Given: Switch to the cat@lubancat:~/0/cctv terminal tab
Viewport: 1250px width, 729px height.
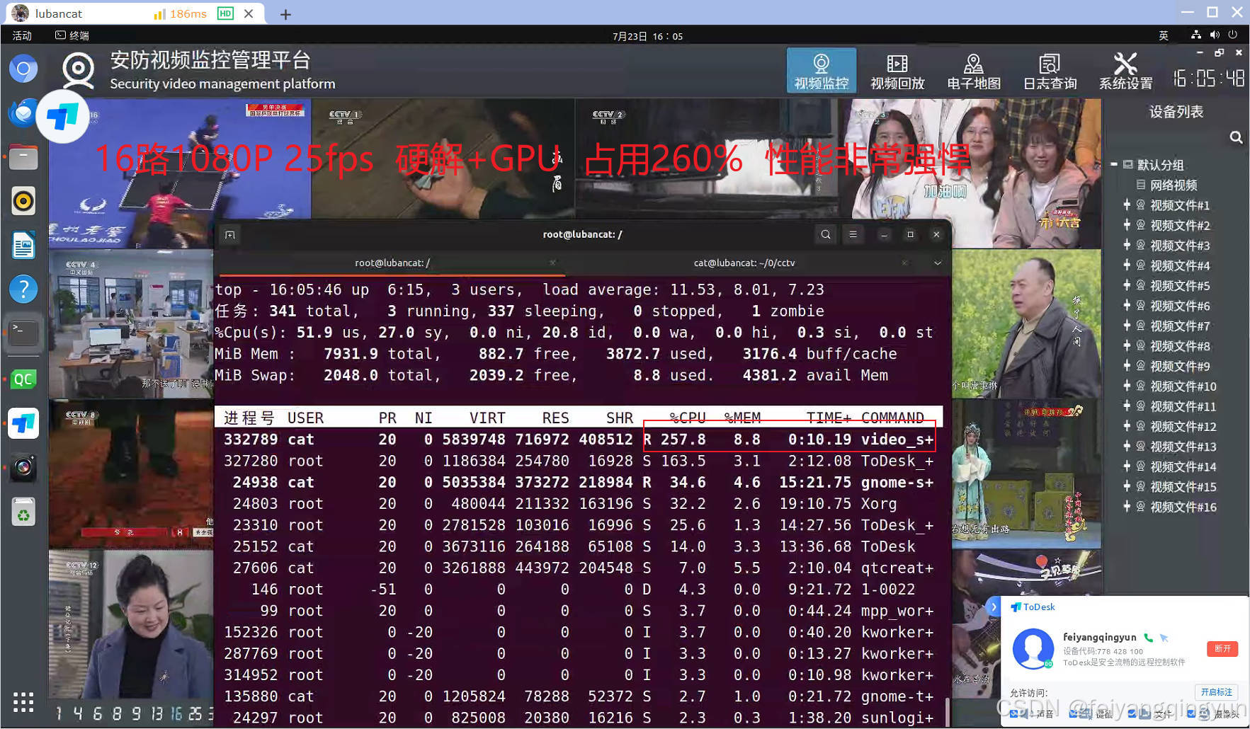Looking at the screenshot, I should 744,263.
